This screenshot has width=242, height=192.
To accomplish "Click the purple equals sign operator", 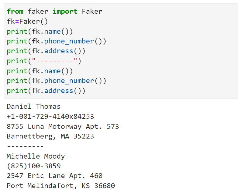I will click(x=17, y=22).
